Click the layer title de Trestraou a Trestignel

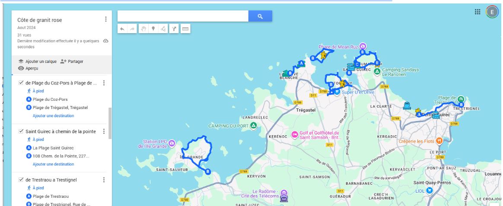pyautogui.click(x=51, y=180)
